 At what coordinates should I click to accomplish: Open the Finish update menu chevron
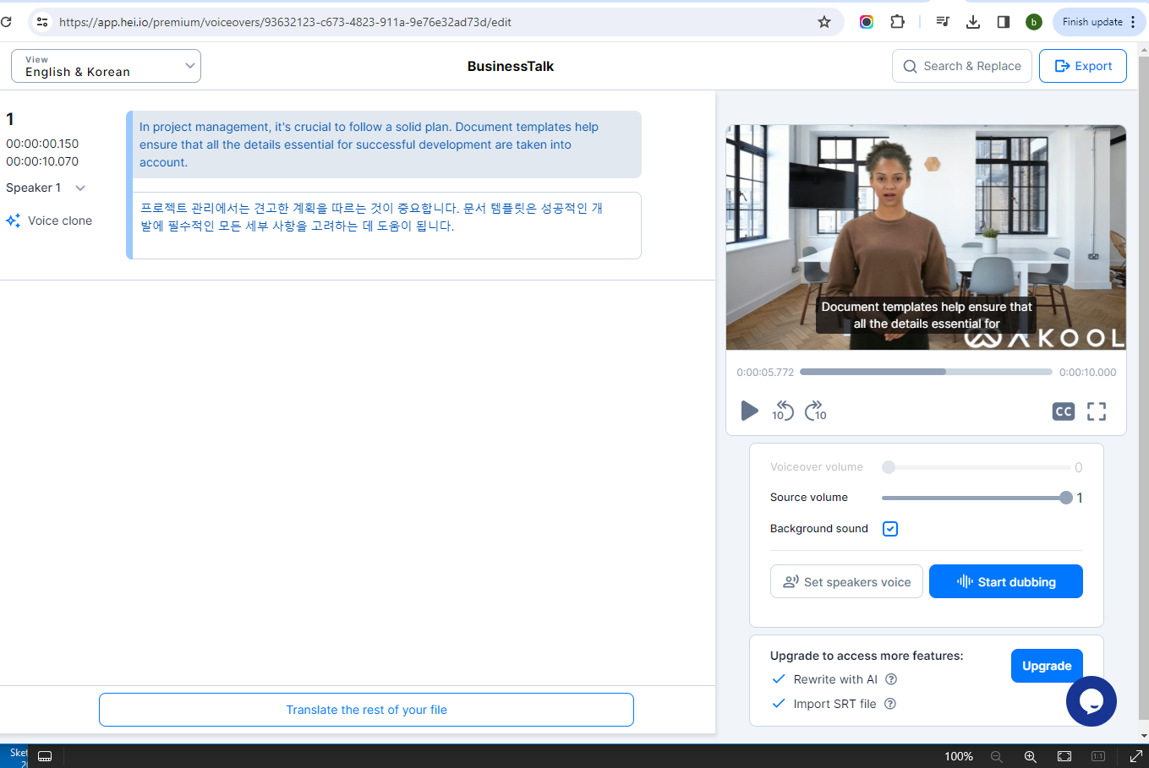[x=1135, y=21]
